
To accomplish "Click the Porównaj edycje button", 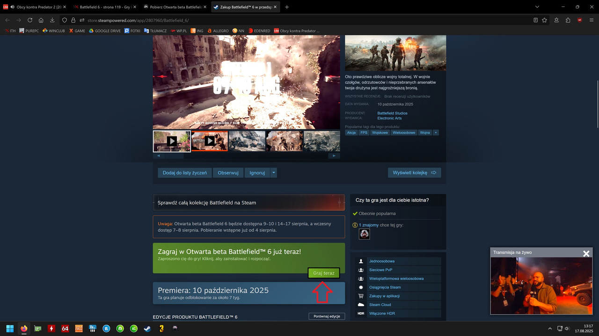I will (x=327, y=316).
